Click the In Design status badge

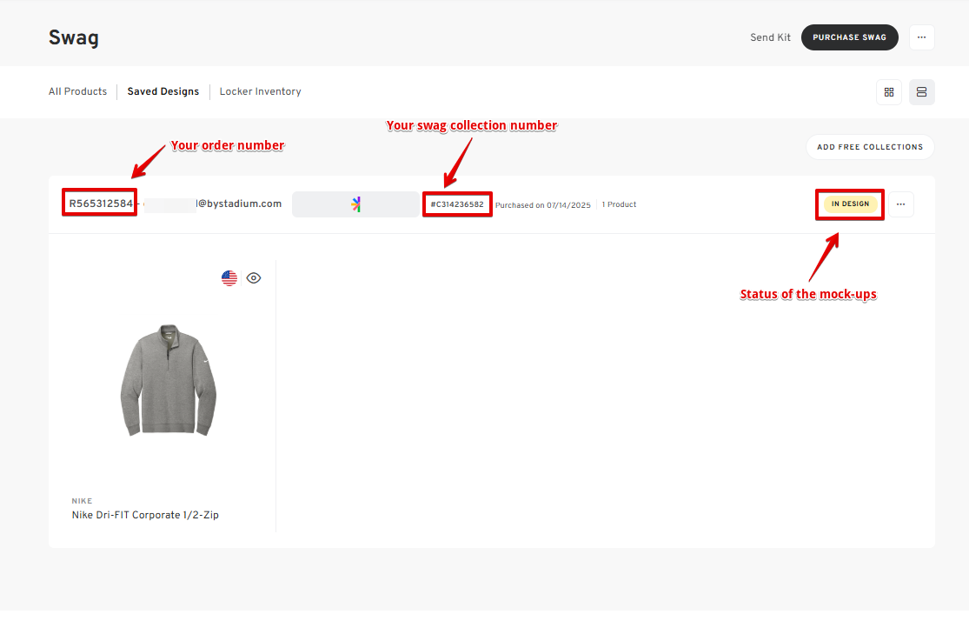850,204
